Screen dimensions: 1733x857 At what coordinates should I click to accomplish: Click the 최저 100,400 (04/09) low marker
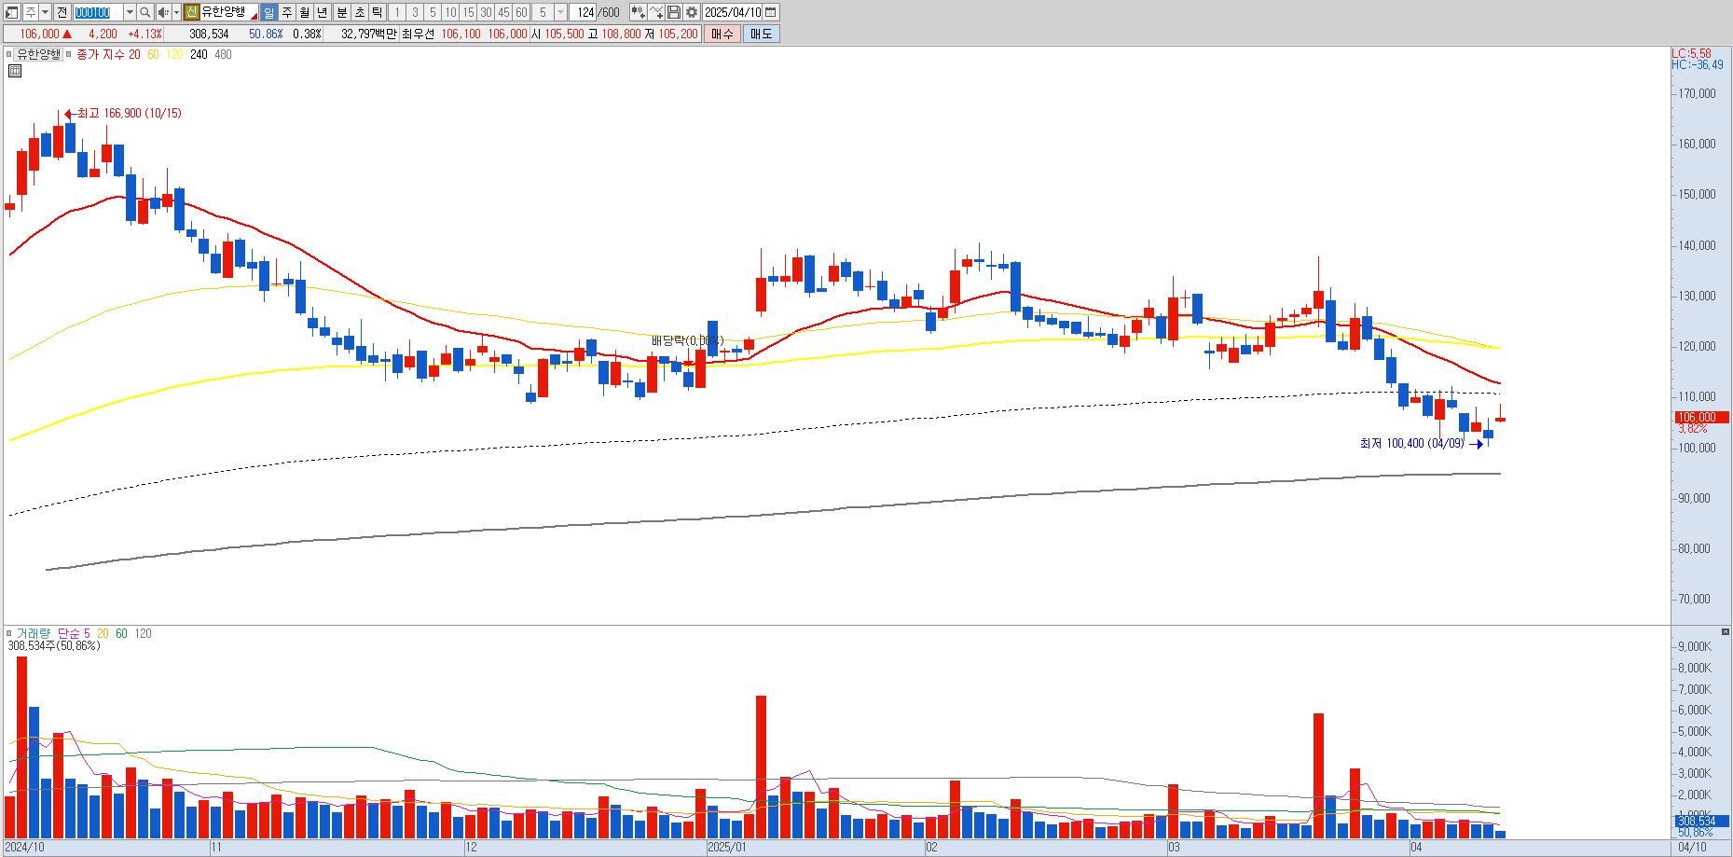point(1421,444)
